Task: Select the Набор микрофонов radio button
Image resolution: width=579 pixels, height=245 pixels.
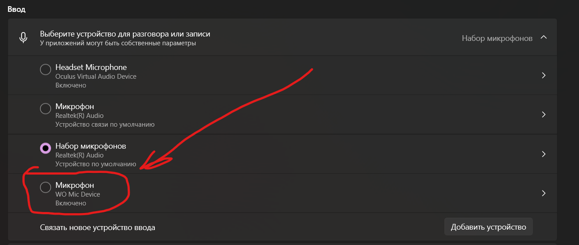Action: point(45,148)
